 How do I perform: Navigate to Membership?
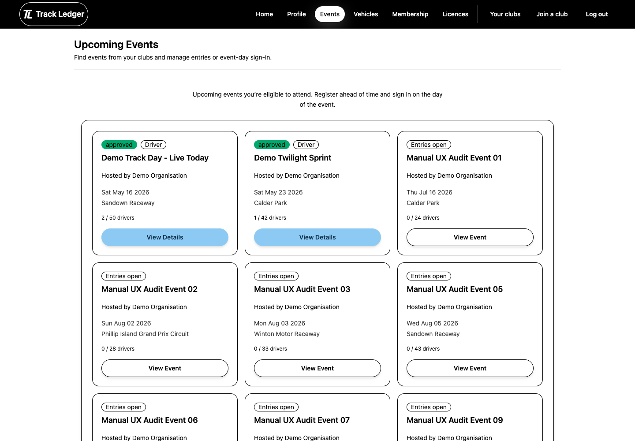(410, 14)
